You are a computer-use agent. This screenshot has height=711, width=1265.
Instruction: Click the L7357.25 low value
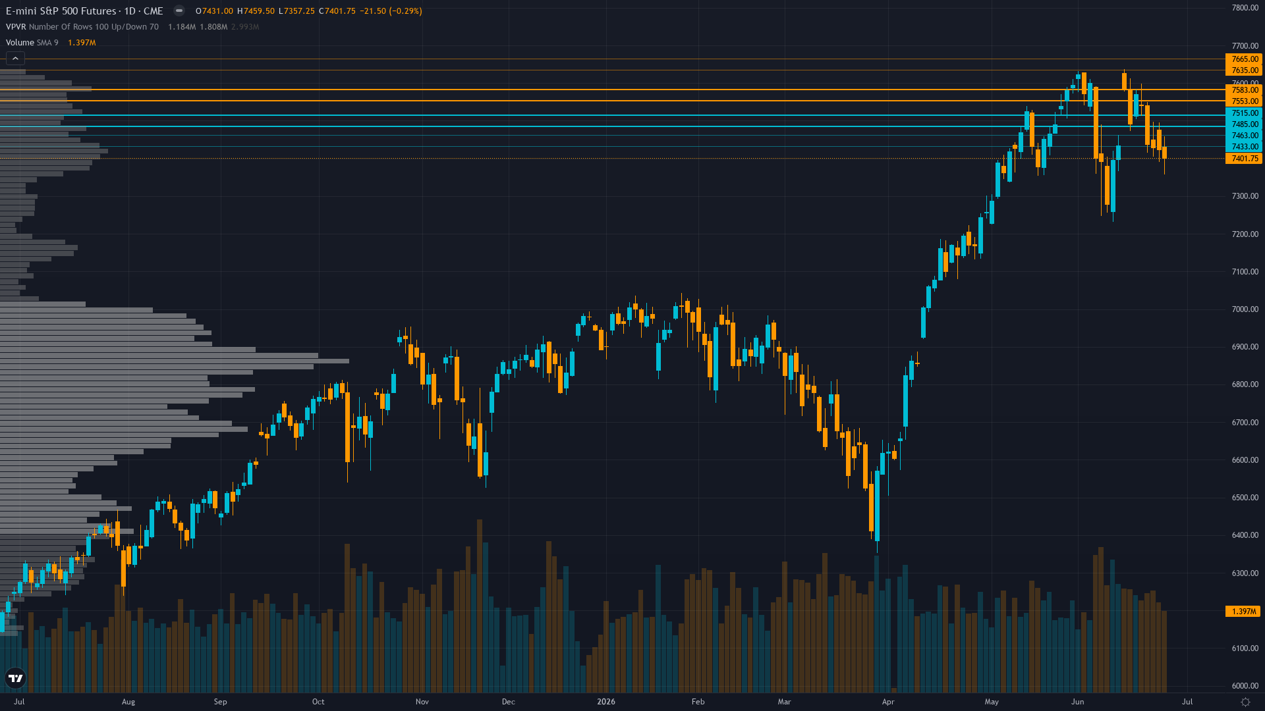pos(296,11)
